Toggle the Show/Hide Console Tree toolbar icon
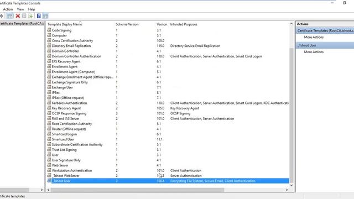This screenshot has height=199, width=354. tap(10, 16)
